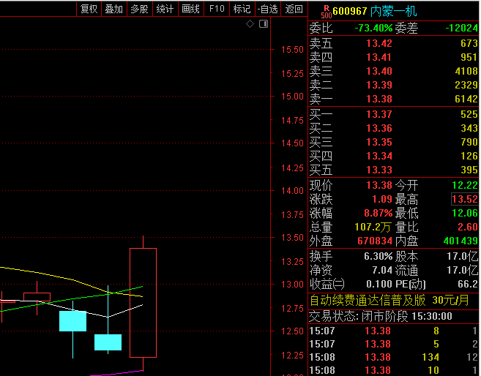Remove stock via -自选 button

click(268, 9)
